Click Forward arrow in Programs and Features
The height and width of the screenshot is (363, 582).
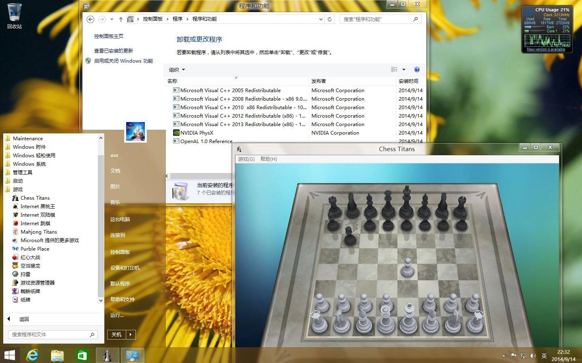click(x=102, y=19)
